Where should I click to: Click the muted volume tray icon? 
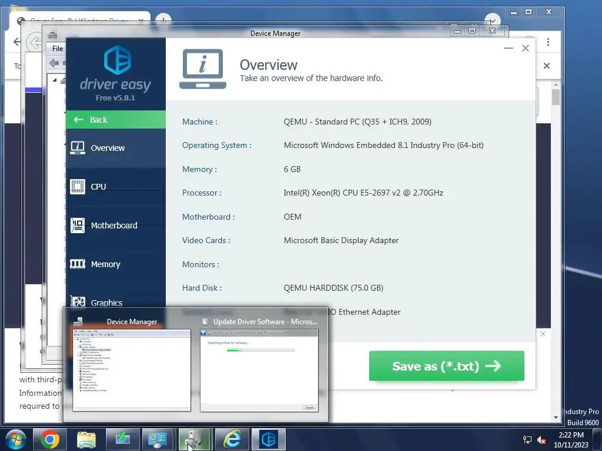tap(541, 440)
